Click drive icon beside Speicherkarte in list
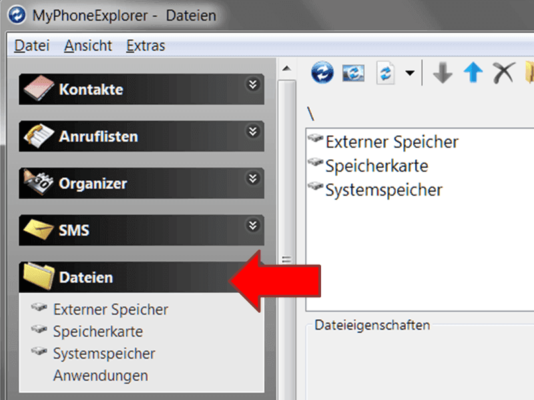 tap(315, 161)
